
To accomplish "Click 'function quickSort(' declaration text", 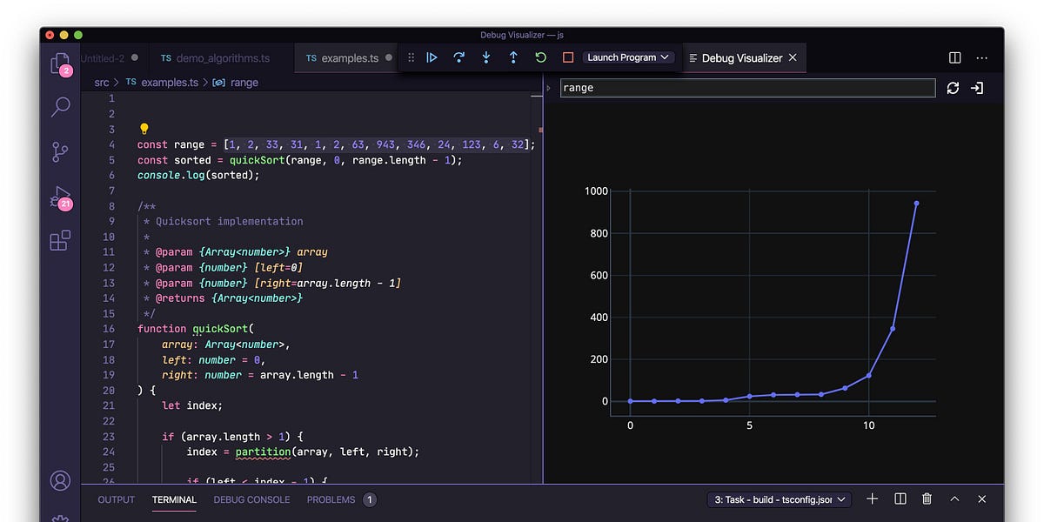I will click(x=196, y=329).
